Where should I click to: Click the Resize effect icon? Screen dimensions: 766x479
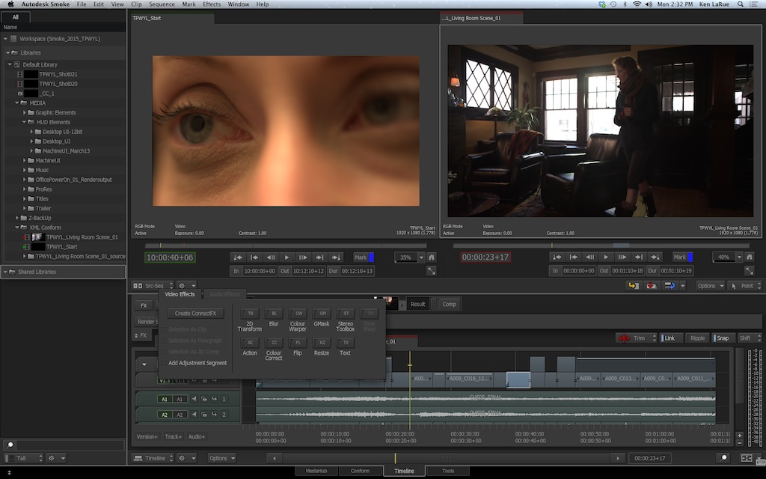point(322,343)
